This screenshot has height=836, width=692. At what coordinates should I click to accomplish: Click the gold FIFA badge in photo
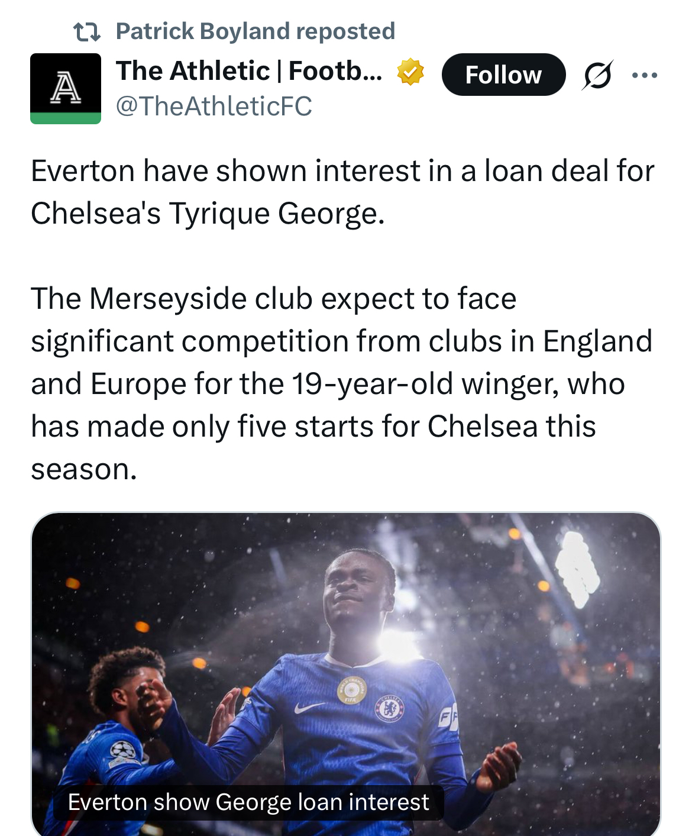pyautogui.click(x=352, y=690)
